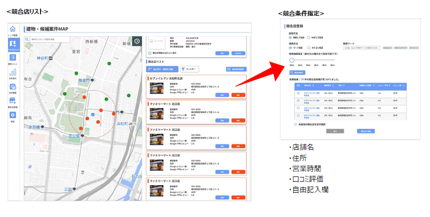Open the list icon in the left sidebar
The width and height of the screenshot is (430, 217).
click(x=13, y=58)
